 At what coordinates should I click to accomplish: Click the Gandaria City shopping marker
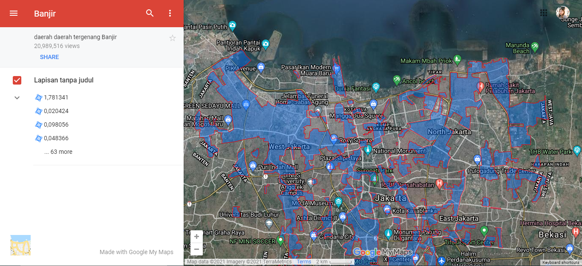tap(314, 235)
